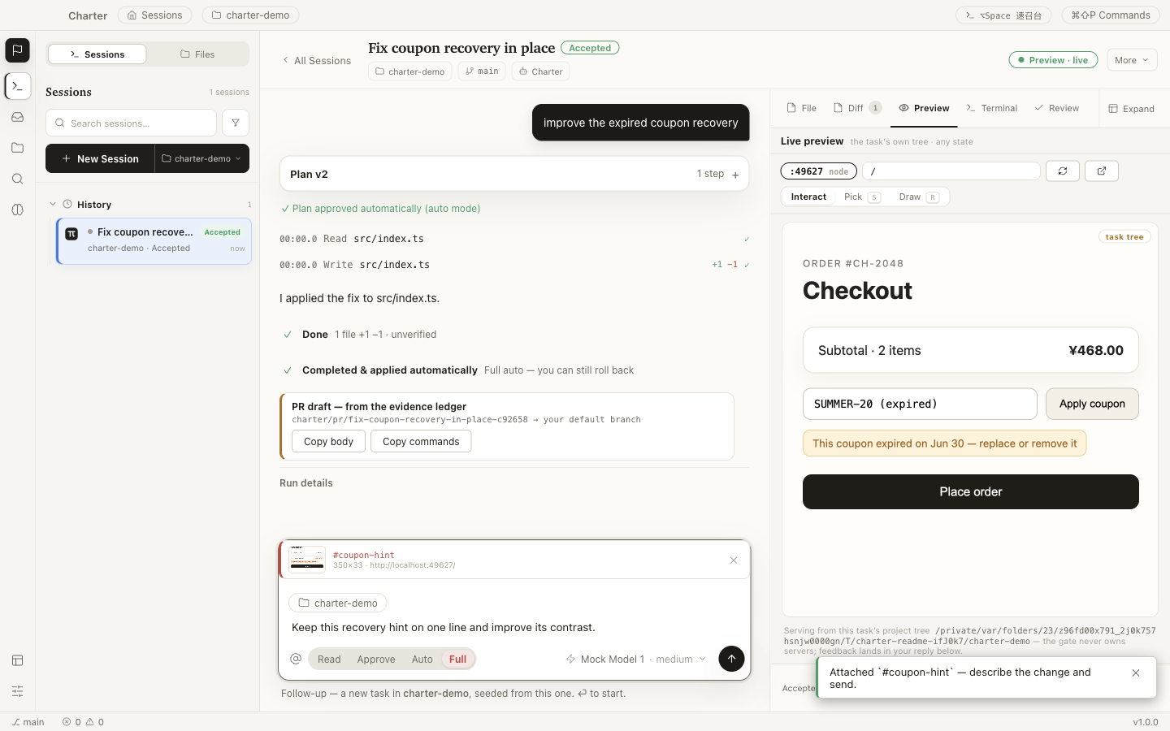Open preview in external window
1170x731 pixels.
tap(1102, 171)
